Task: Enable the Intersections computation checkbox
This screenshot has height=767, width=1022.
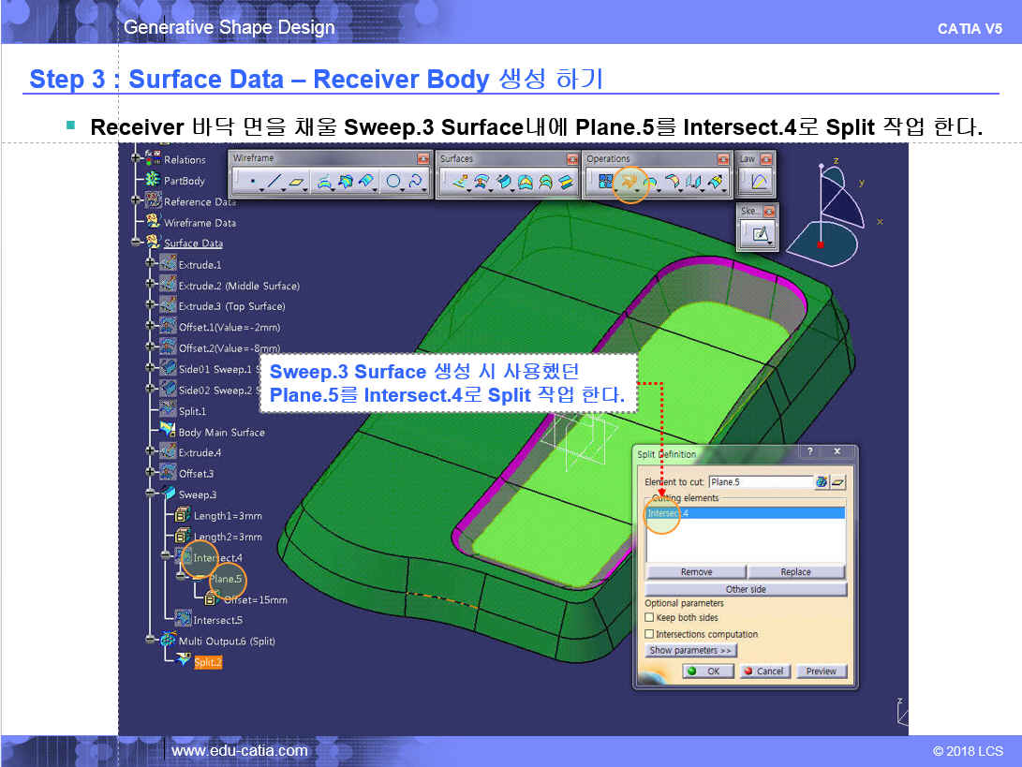Action: 649,634
